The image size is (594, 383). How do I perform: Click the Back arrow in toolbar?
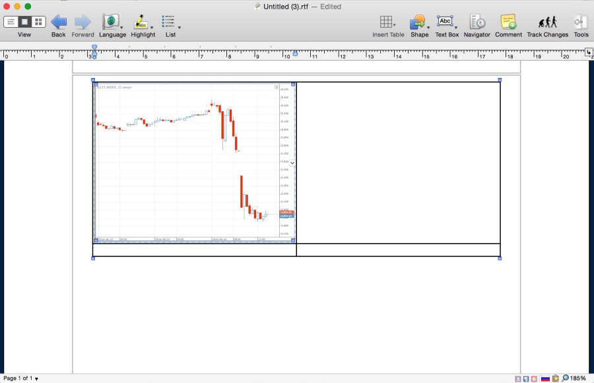point(59,22)
